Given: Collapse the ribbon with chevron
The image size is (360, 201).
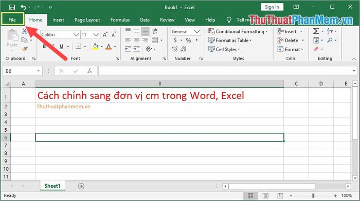Looking at the screenshot, I should pos(354,59).
